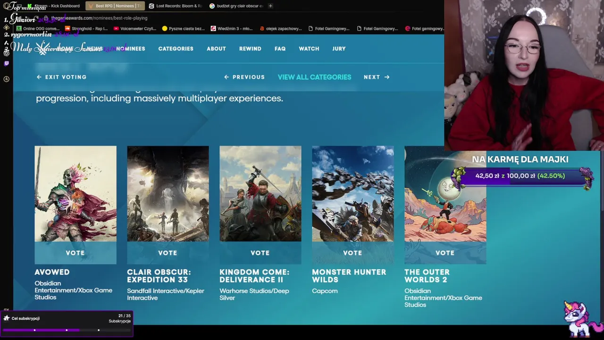604x340 pixels.
Task: Open the REWIND menu item
Action: coord(250,49)
